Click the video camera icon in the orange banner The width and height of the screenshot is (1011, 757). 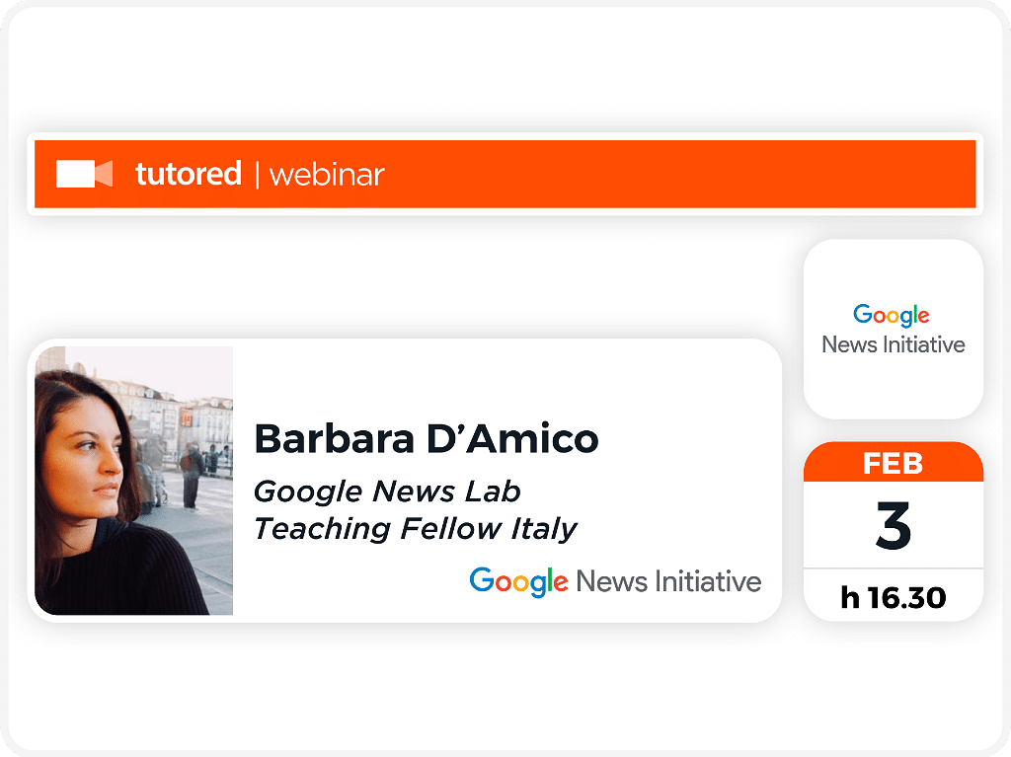tap(85, 174)
